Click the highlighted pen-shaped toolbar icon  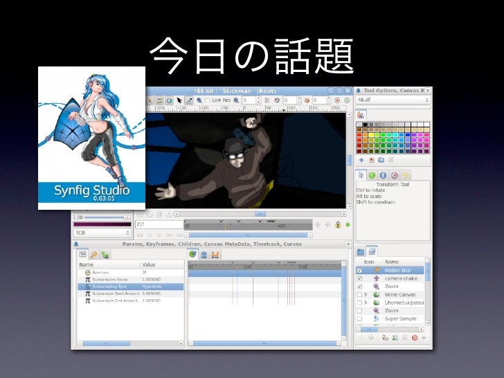point(189,100)
